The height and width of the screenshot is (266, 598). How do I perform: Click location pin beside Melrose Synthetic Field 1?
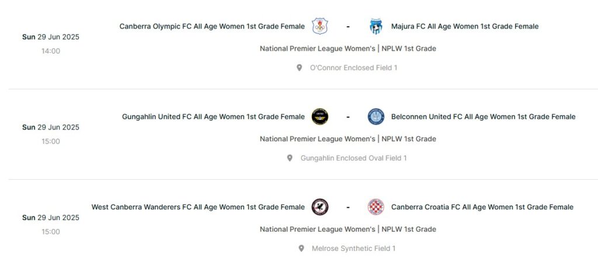coord(301,249)
